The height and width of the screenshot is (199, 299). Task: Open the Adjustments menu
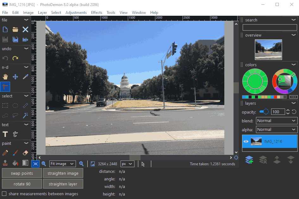point(76,13)
